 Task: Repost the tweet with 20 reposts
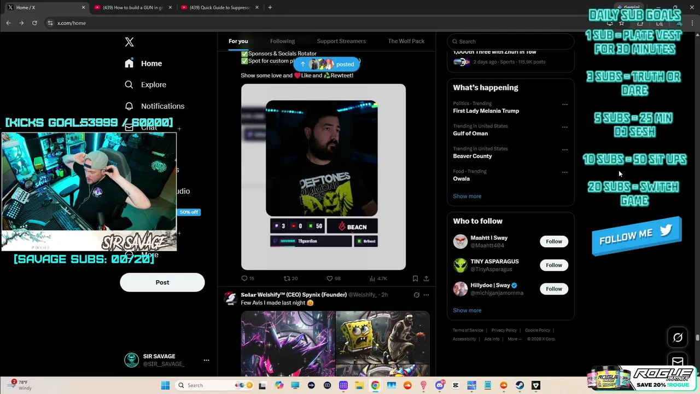(290, 279)
